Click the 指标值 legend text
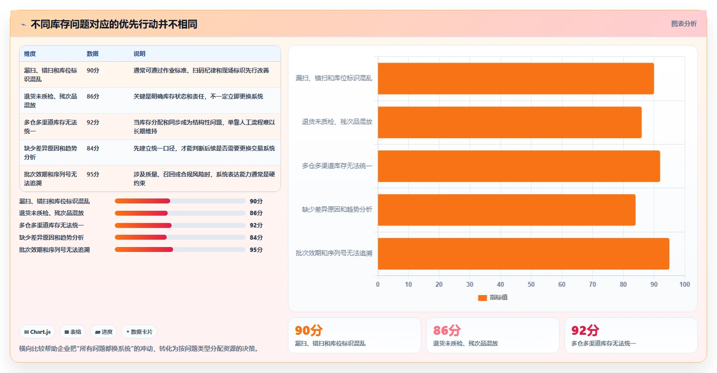 (499, 298)
